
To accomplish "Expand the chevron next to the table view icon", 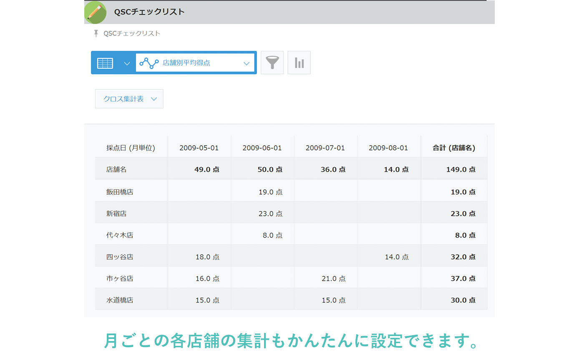I will 127,63.
